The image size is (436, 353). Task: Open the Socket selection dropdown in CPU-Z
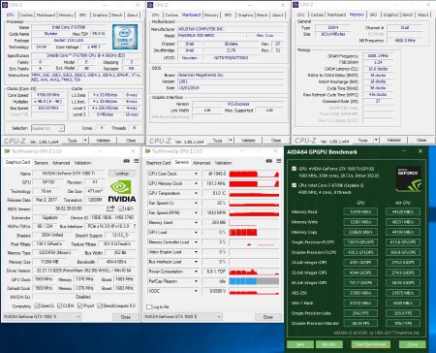pyautogui.click(x=47, y=128)
